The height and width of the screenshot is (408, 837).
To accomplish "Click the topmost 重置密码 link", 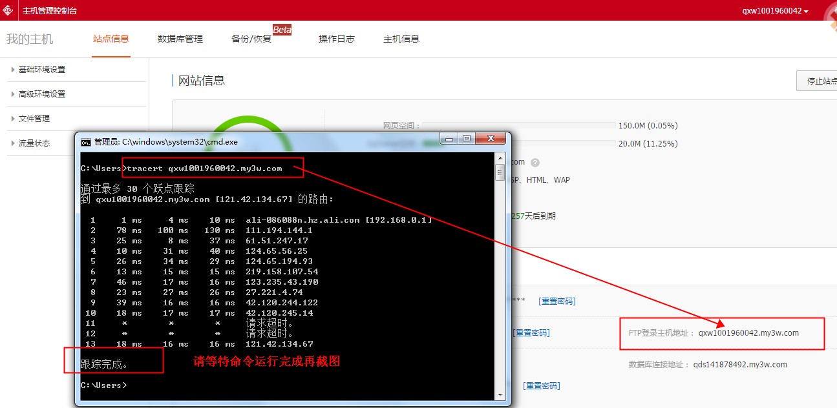I will click(556, 301).
